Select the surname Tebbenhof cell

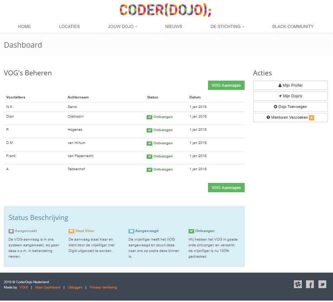click(76, 169)
